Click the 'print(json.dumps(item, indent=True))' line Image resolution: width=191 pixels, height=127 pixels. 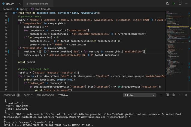point(49,79)
